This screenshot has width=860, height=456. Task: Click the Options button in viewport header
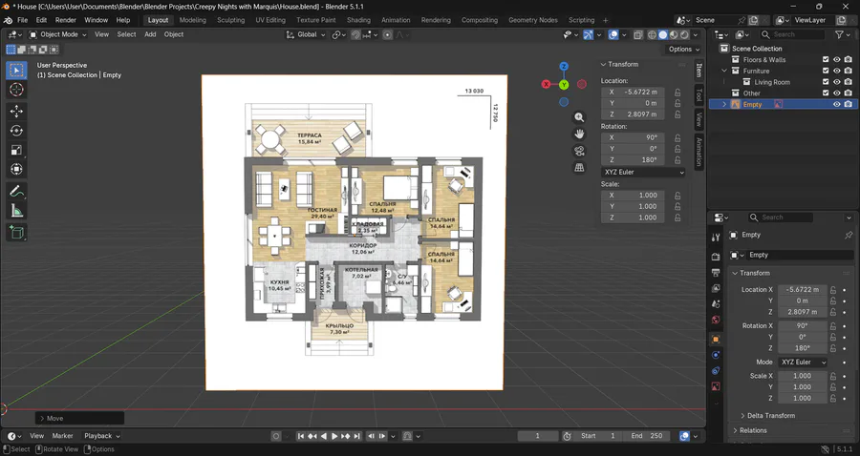pos(681,49)
